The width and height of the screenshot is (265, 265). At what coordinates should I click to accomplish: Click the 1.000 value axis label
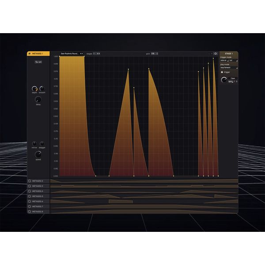pyautogui.click(x=56, y=56)
